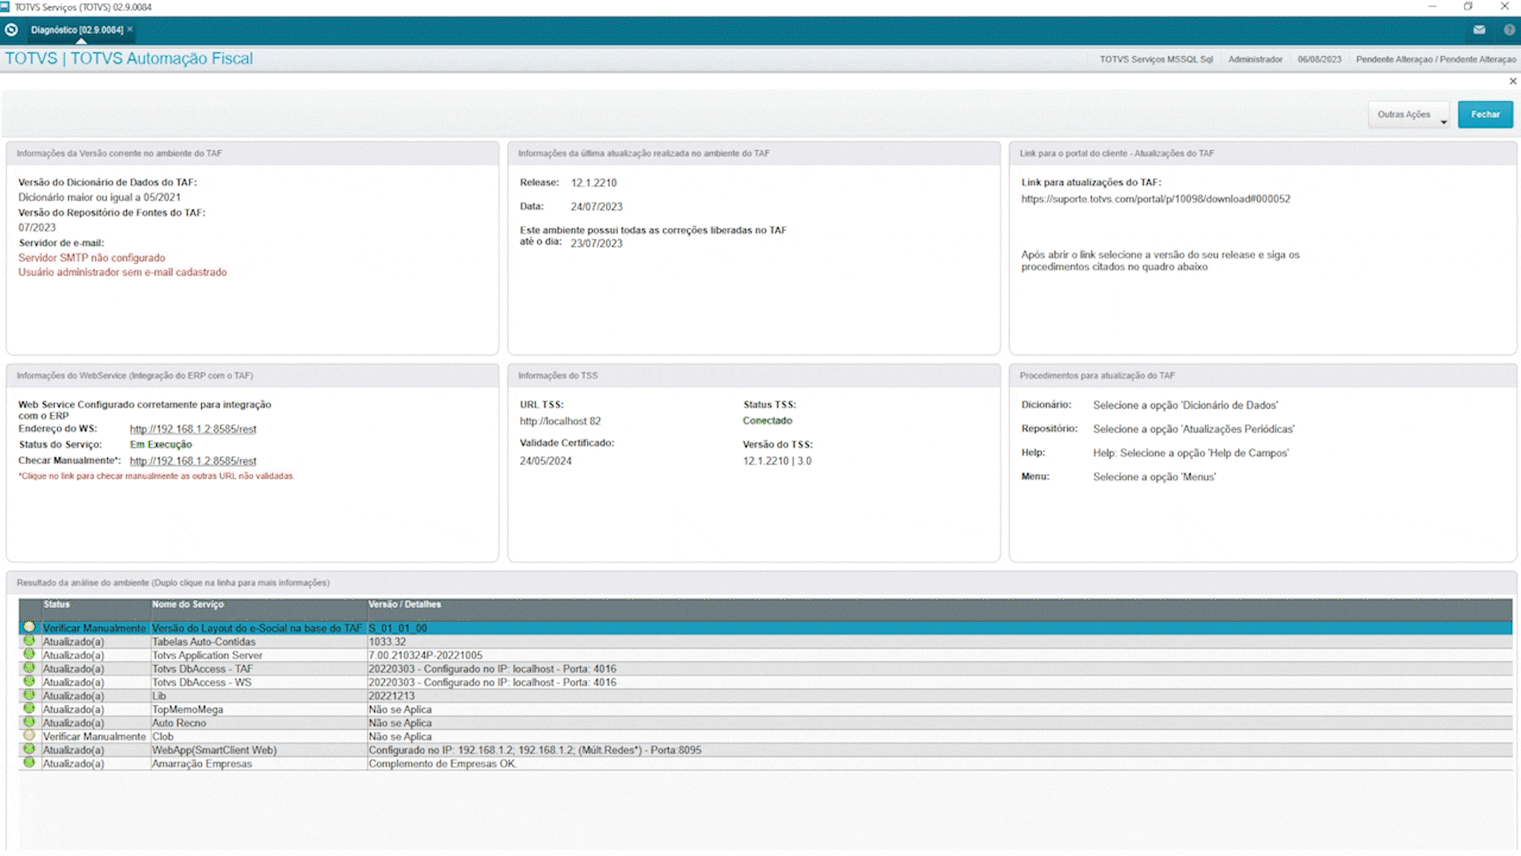Viewport: 1521px width, 856px height.
Task: Click green status icon for WebApp(SmartClient Web)
Action: tap(29, 749)
